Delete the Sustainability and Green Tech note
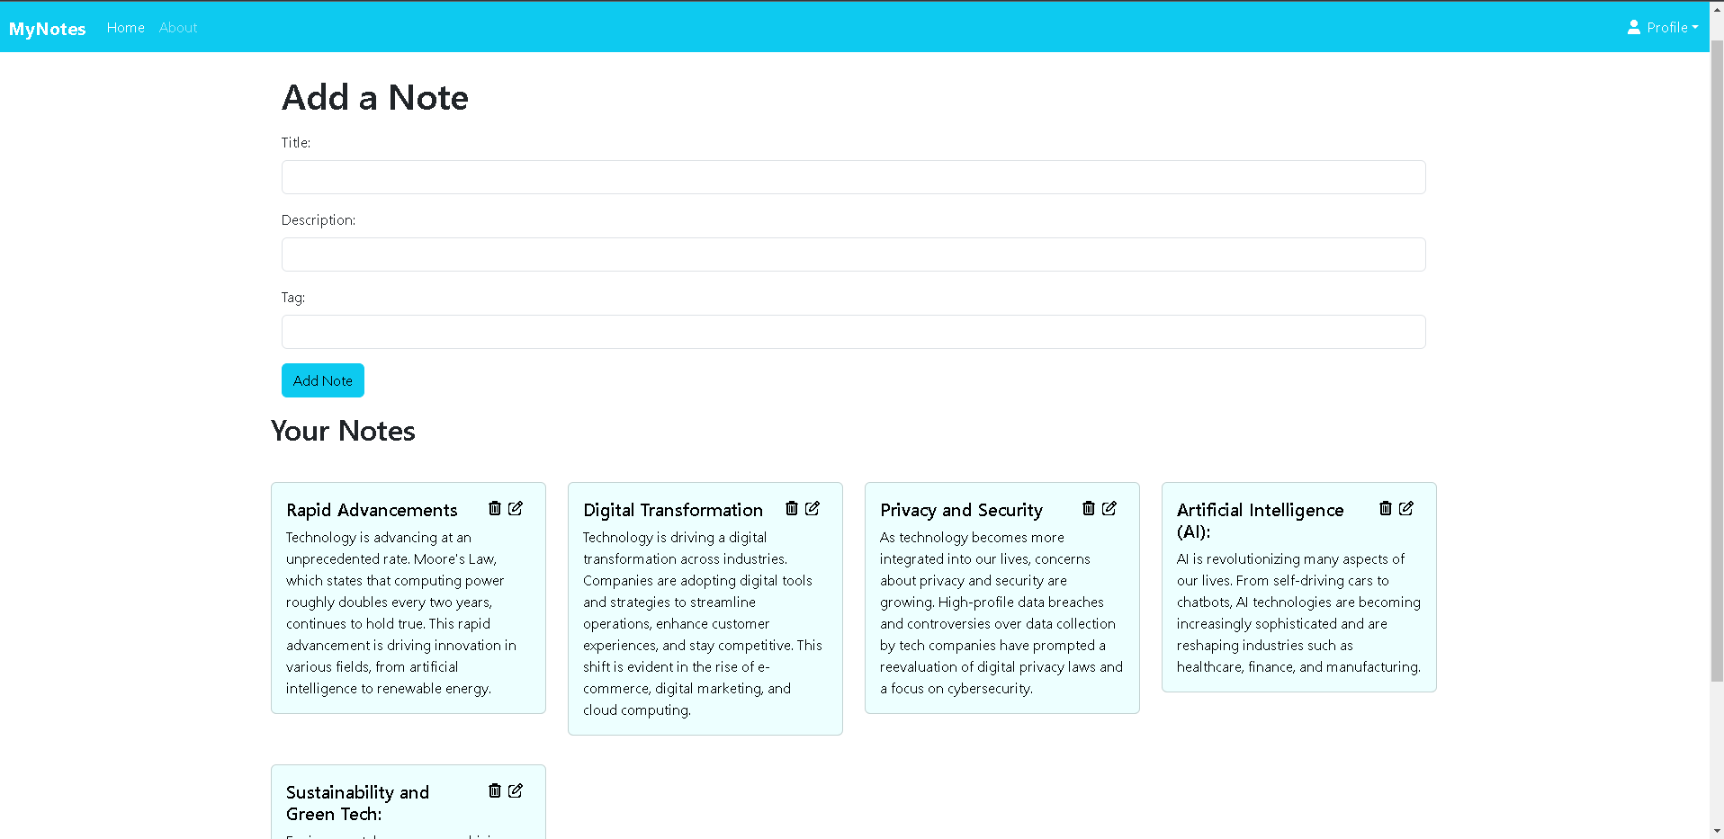 494,790
